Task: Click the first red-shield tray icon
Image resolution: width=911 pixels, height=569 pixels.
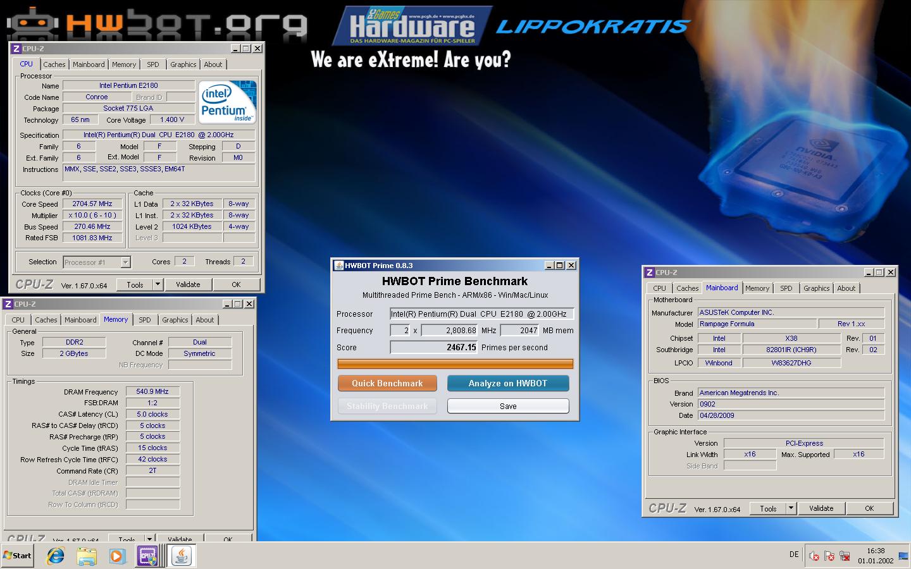Action: pyautogui.click(x=814, y=556)
